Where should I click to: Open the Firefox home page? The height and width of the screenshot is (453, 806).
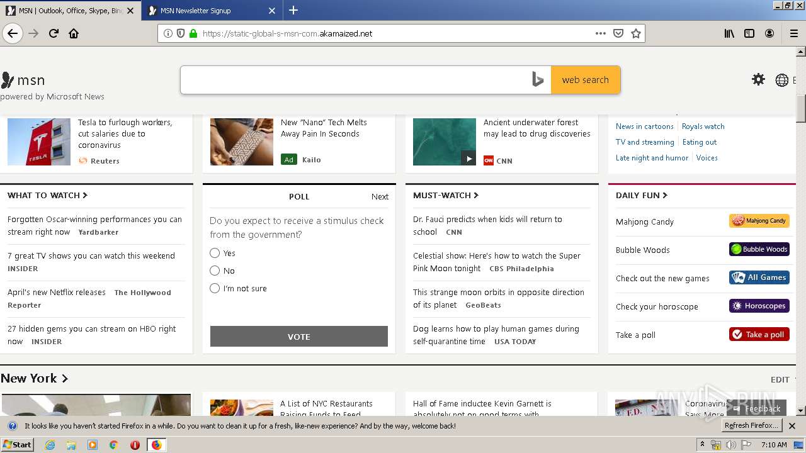[74, 33]
